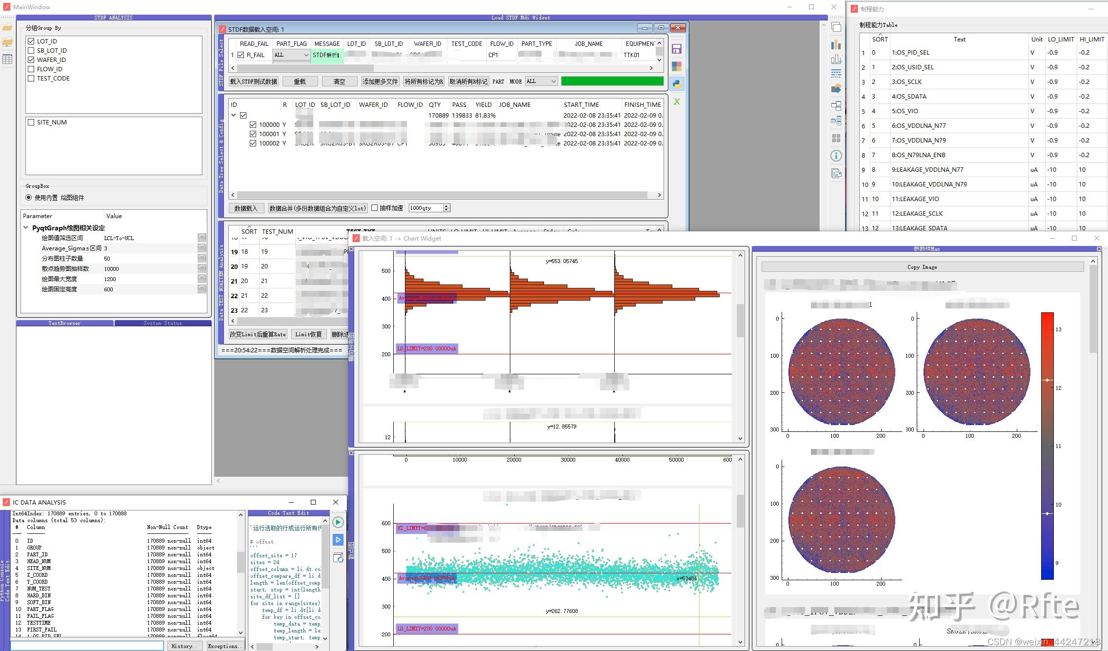Collapse the PyqtGraph绘图相关设定 parameter group

point(26,228)
